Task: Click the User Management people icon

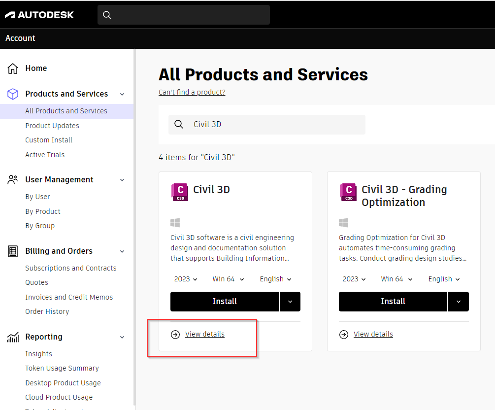Action: pyautogui.click(x=13, y=180)
